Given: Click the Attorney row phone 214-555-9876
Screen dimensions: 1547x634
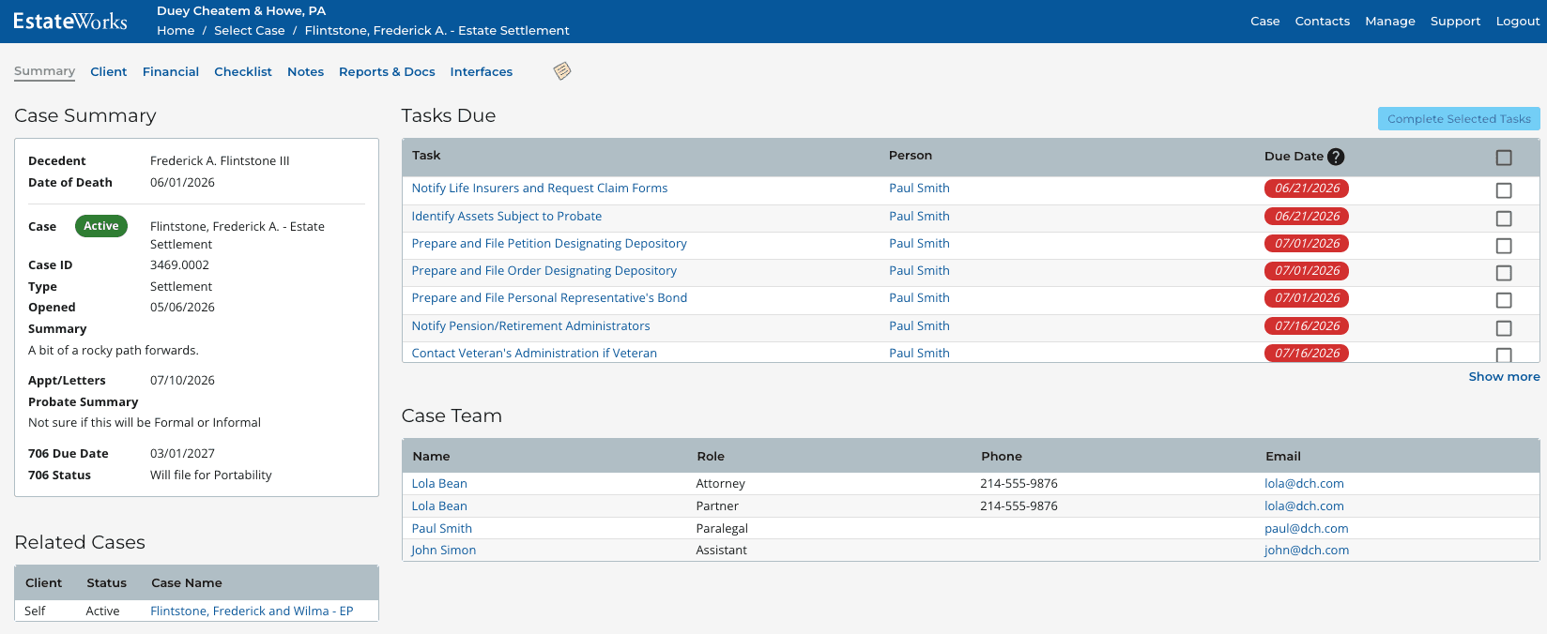Looking at the screenshot, I should [1019, 484].
